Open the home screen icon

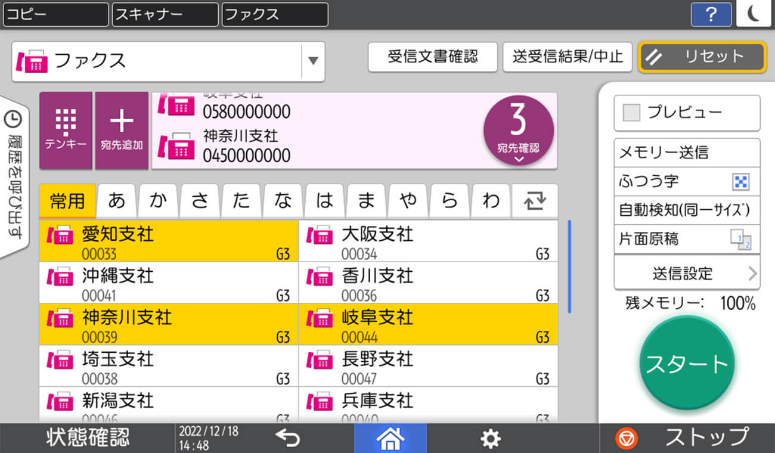[x=390, y=438]
